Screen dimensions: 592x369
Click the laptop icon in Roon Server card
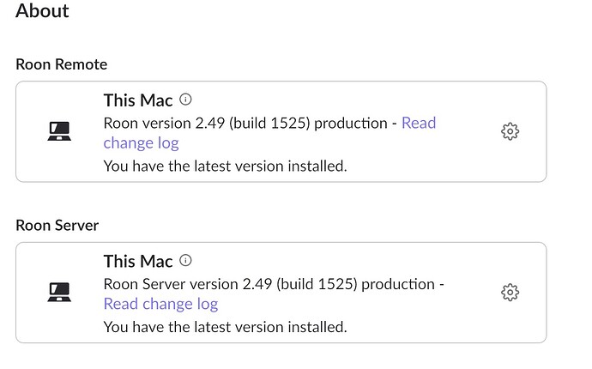click(x=59, y=293)
